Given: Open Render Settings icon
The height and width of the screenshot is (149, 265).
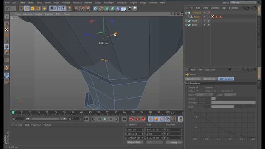Looking at the screenshot, I should coord(88,8).
